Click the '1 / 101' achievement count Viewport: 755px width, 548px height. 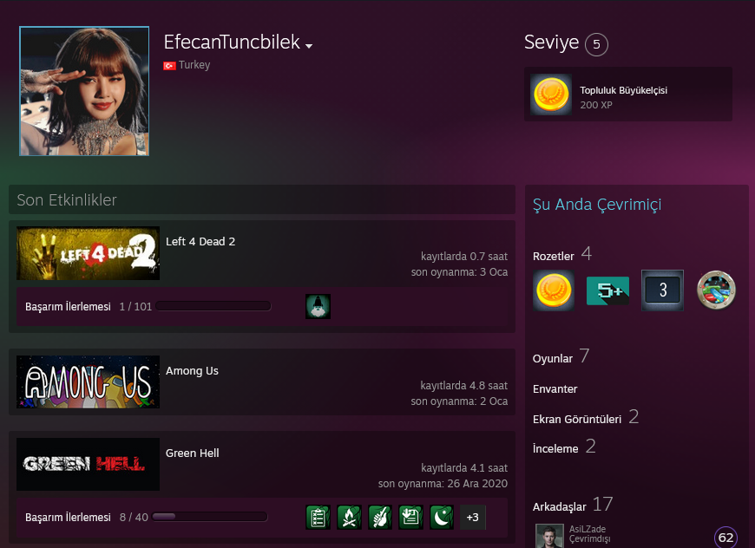point(135,306)
